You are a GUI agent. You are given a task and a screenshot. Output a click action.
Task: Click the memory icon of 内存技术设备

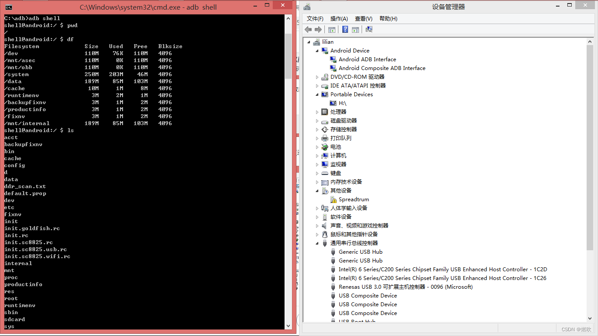coord(325,182)
